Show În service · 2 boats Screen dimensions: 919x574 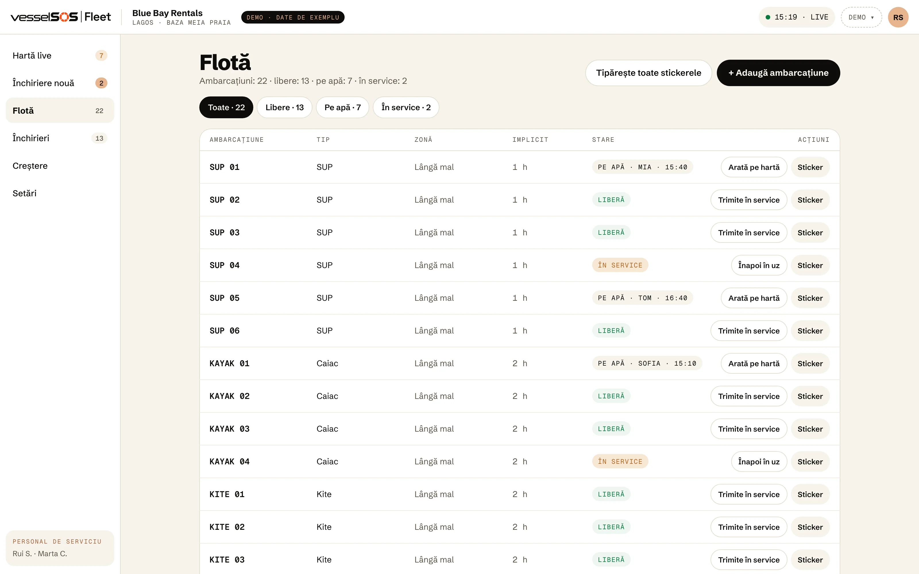406,107
